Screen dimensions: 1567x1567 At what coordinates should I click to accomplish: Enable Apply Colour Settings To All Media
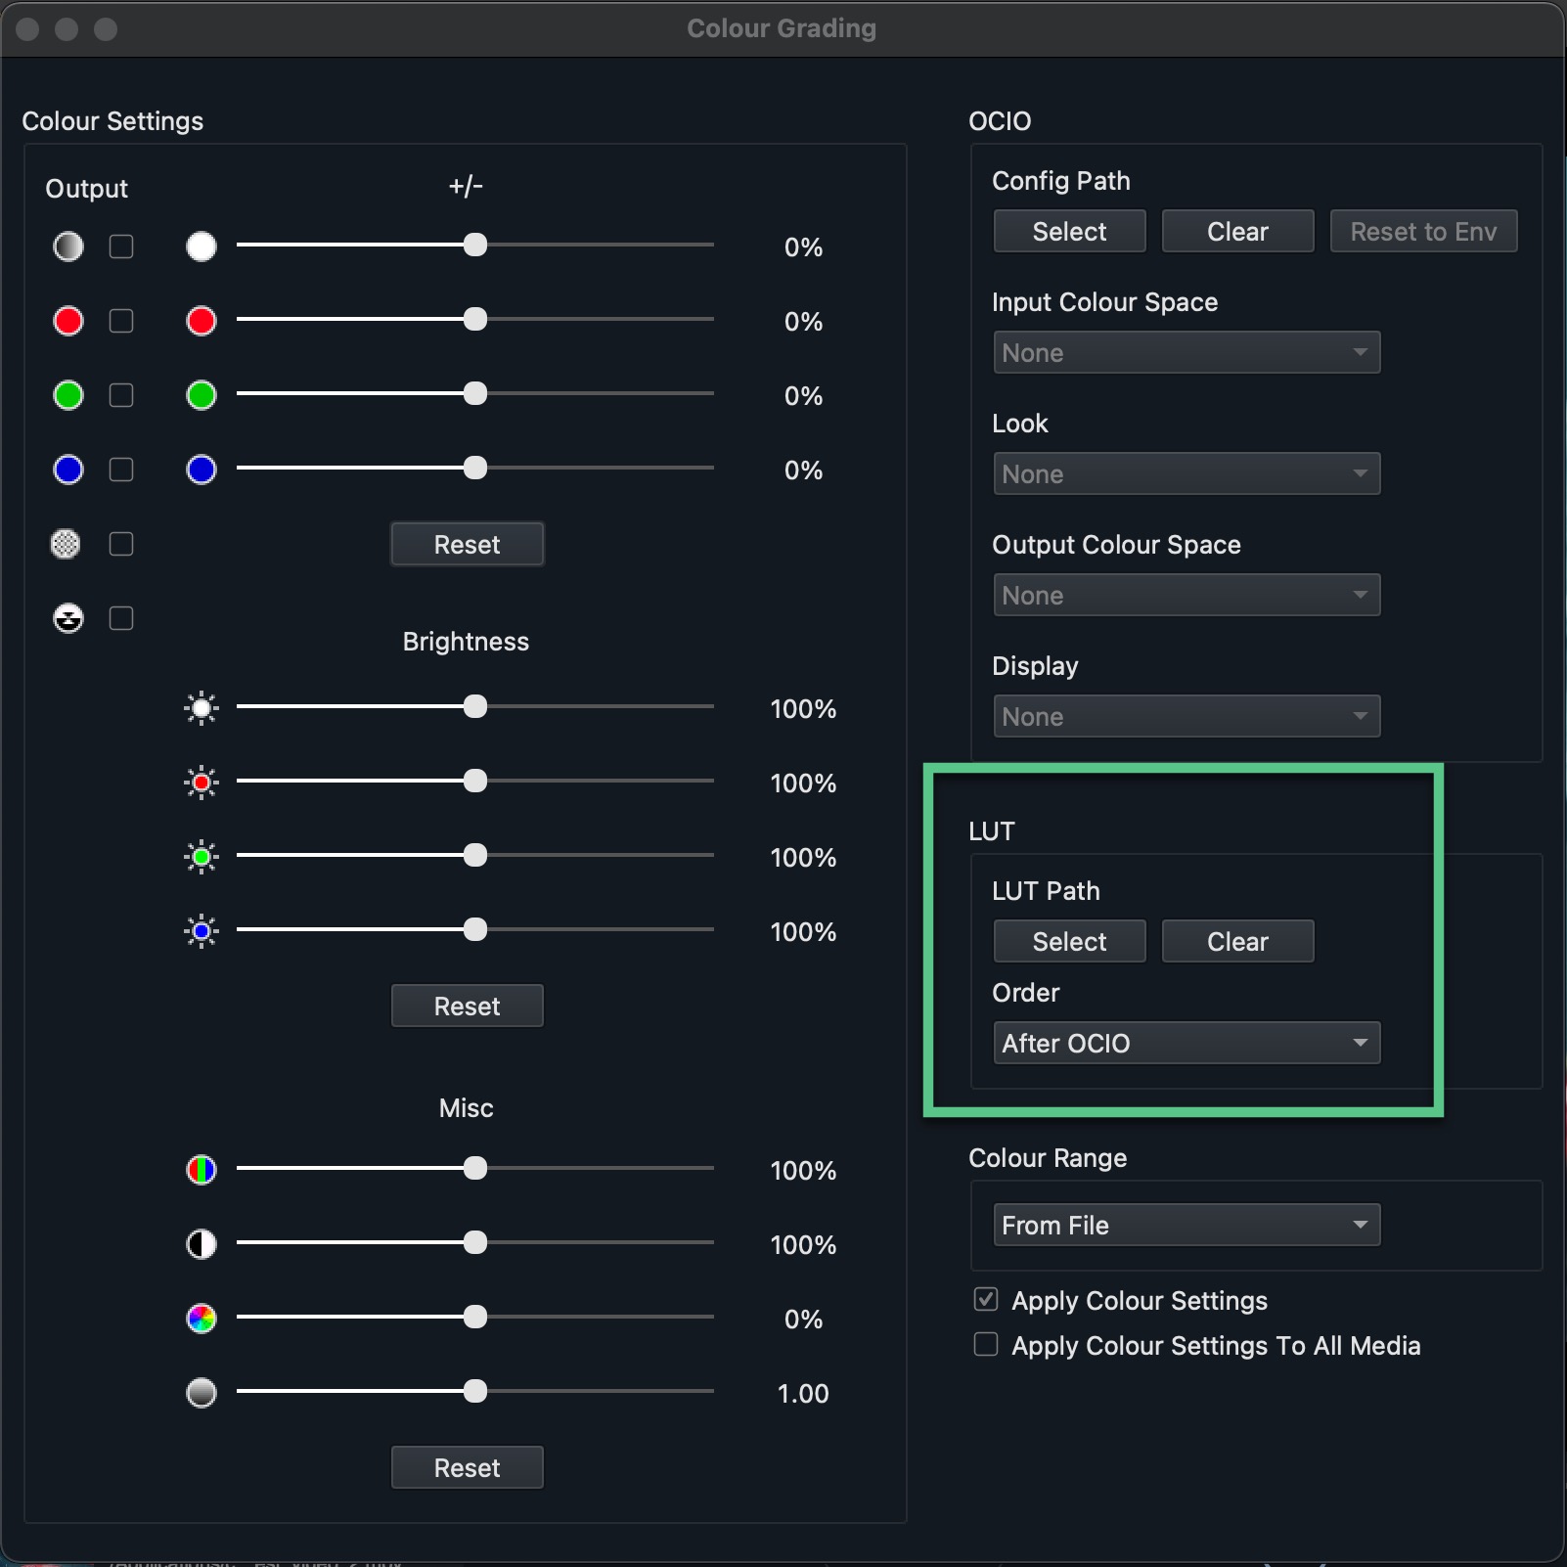click(x=986, y=1345)
